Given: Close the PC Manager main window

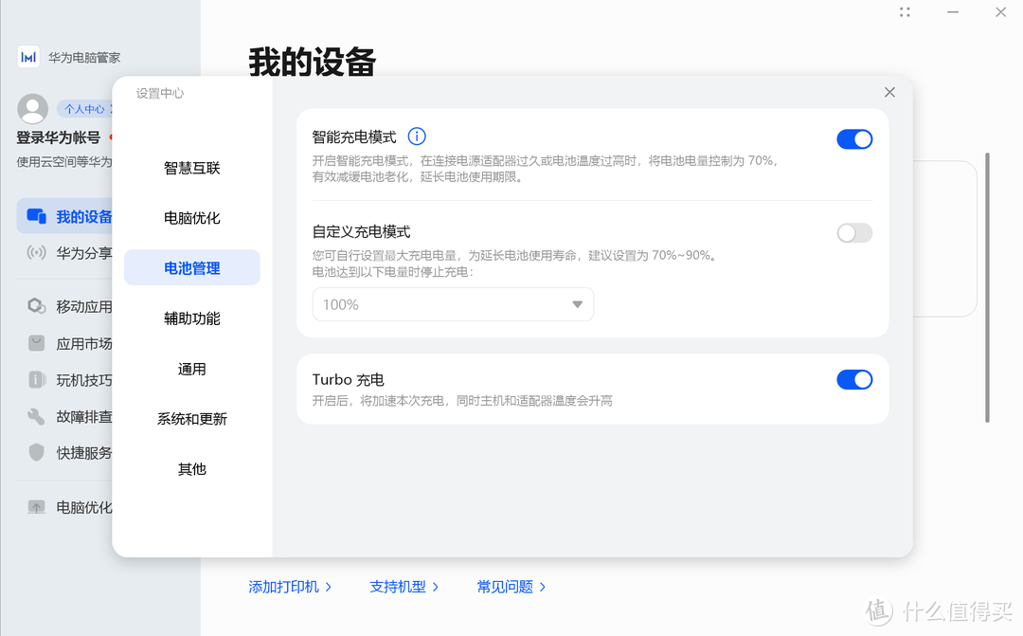Looking at the screenshot, I should pos(1001,12).
